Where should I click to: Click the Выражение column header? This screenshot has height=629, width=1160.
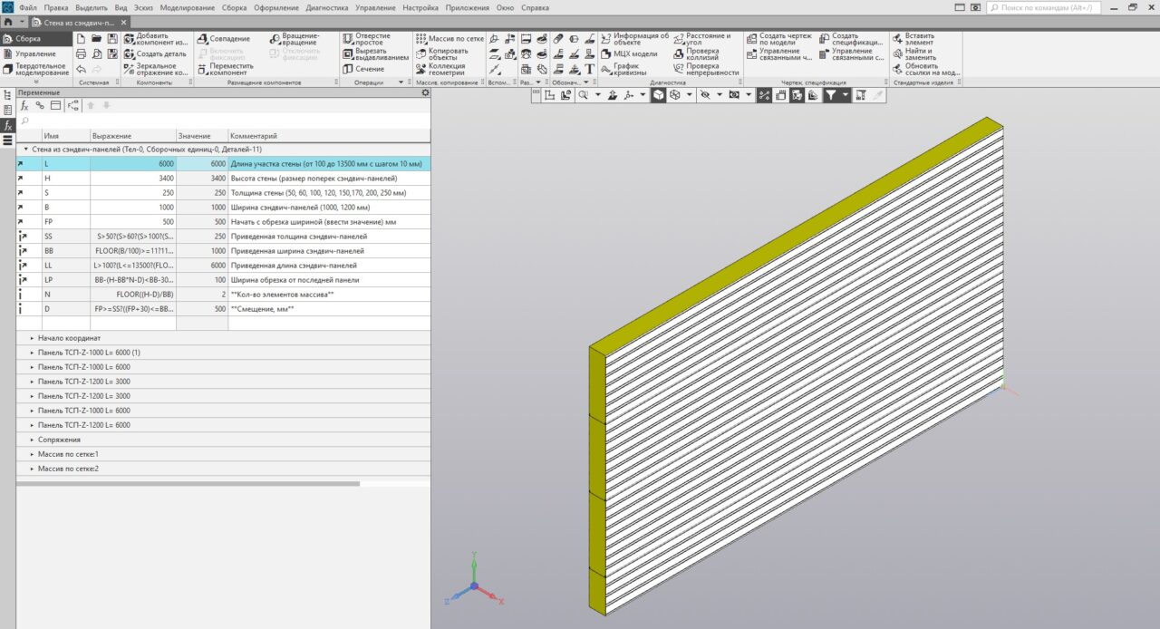[x=133, y=136]
